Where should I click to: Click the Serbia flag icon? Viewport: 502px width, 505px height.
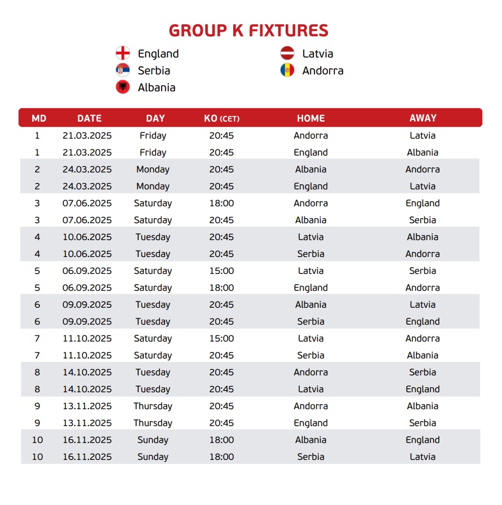[x=123, y=70]
